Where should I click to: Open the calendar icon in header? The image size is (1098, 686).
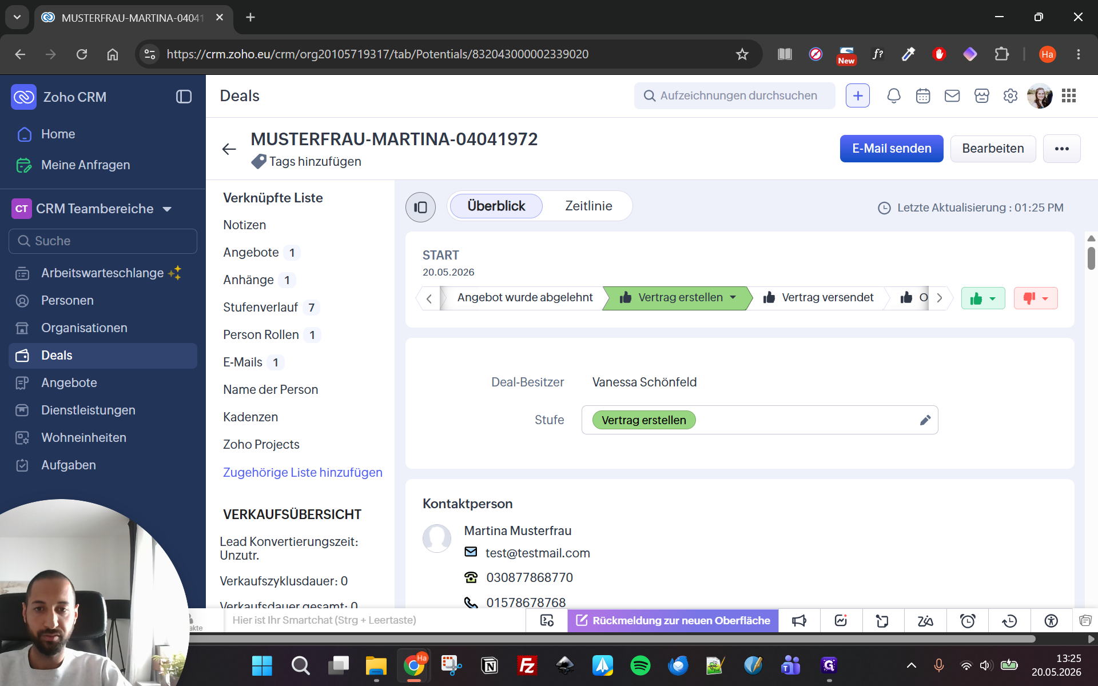(x=923, y=96)
